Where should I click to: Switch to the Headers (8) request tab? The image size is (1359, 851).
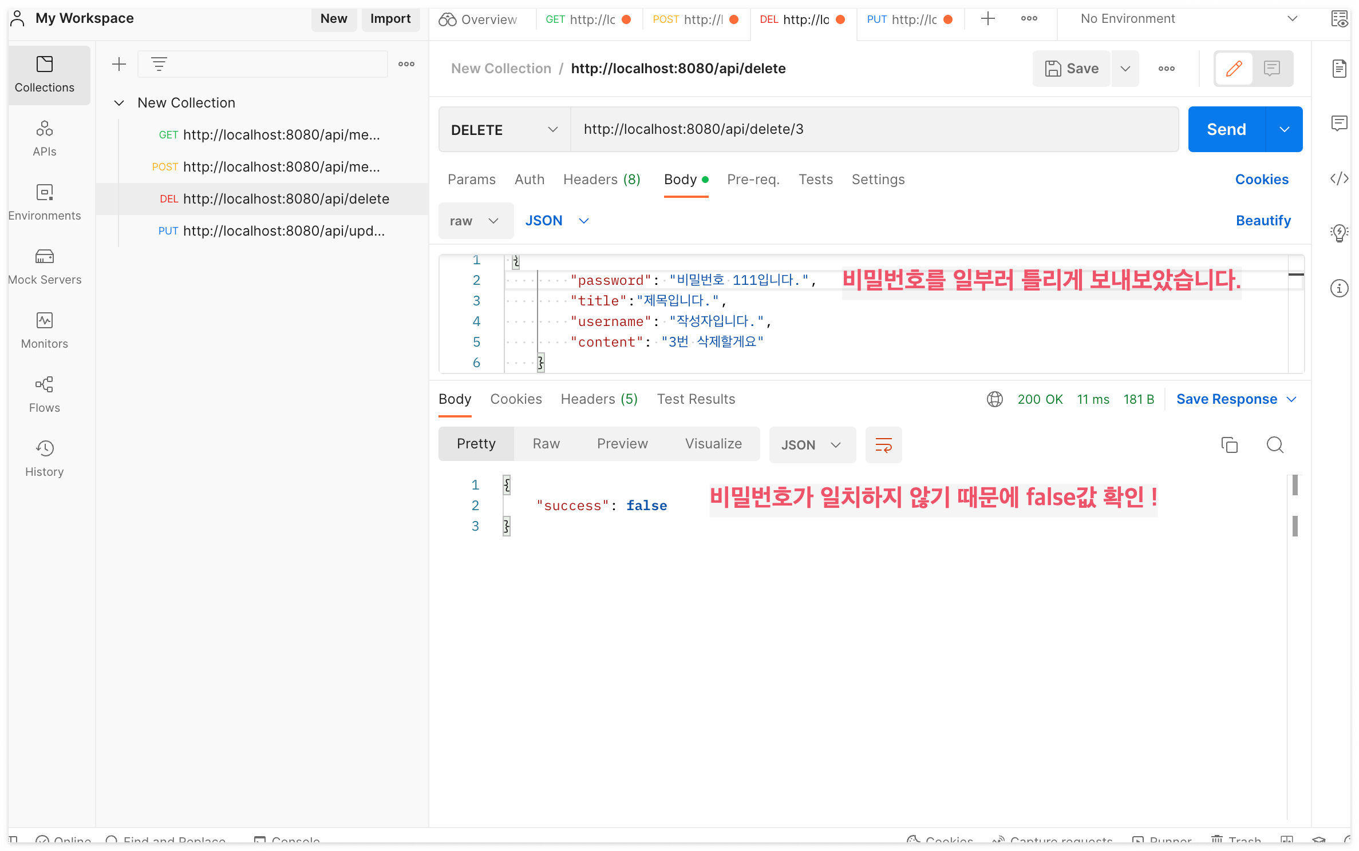point(601,180)
